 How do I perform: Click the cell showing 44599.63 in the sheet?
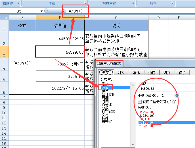(60, 52)
